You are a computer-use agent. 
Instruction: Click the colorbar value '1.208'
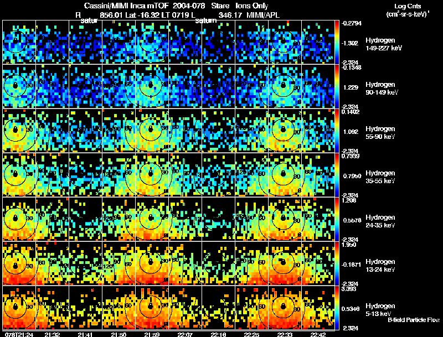pyautogui.click(x=349, y=200)
